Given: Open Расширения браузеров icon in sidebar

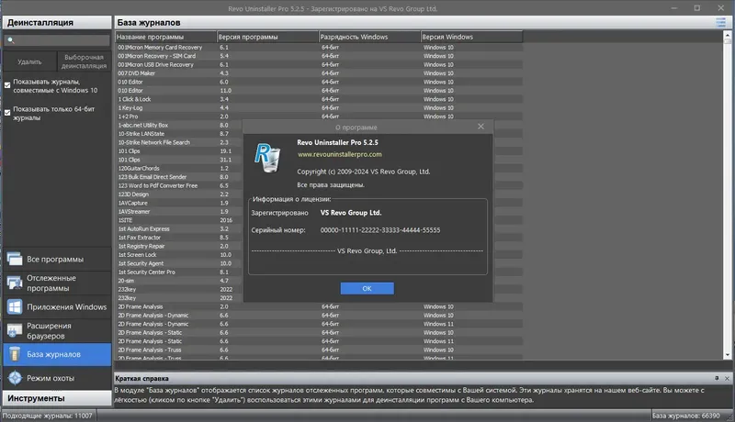Looking at the screenshot, I should (x=15, y=331).
